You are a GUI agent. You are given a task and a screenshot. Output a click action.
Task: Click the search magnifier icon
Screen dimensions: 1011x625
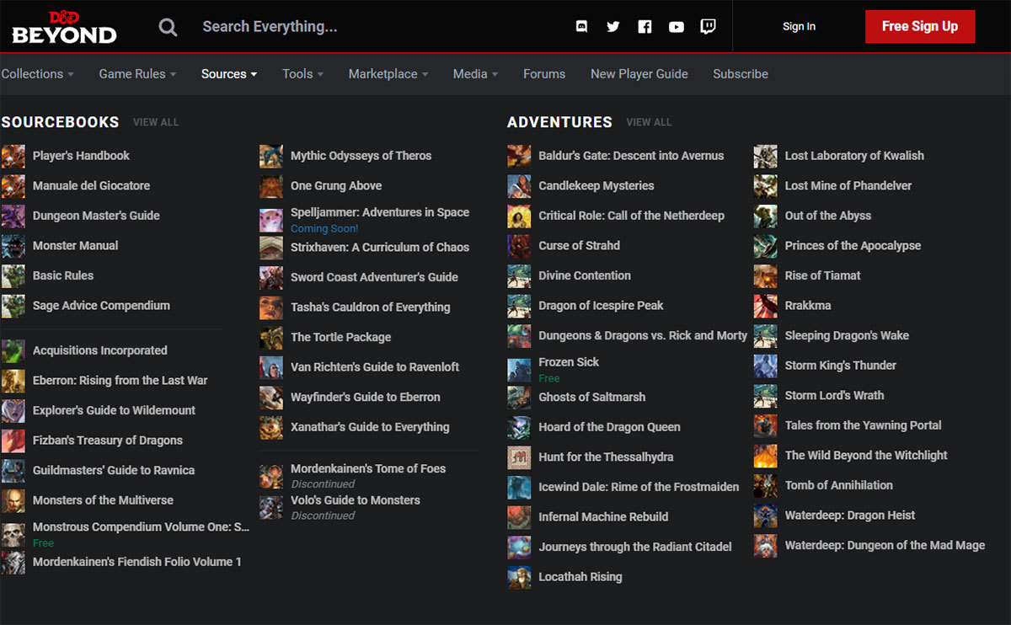coord(168,27)
